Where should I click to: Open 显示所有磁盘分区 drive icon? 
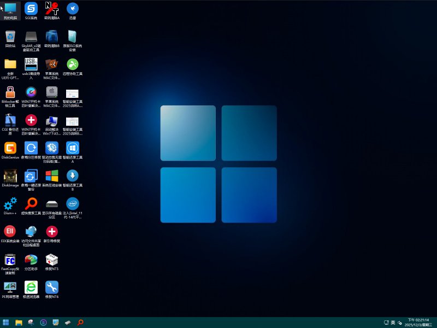pos(52,208)
